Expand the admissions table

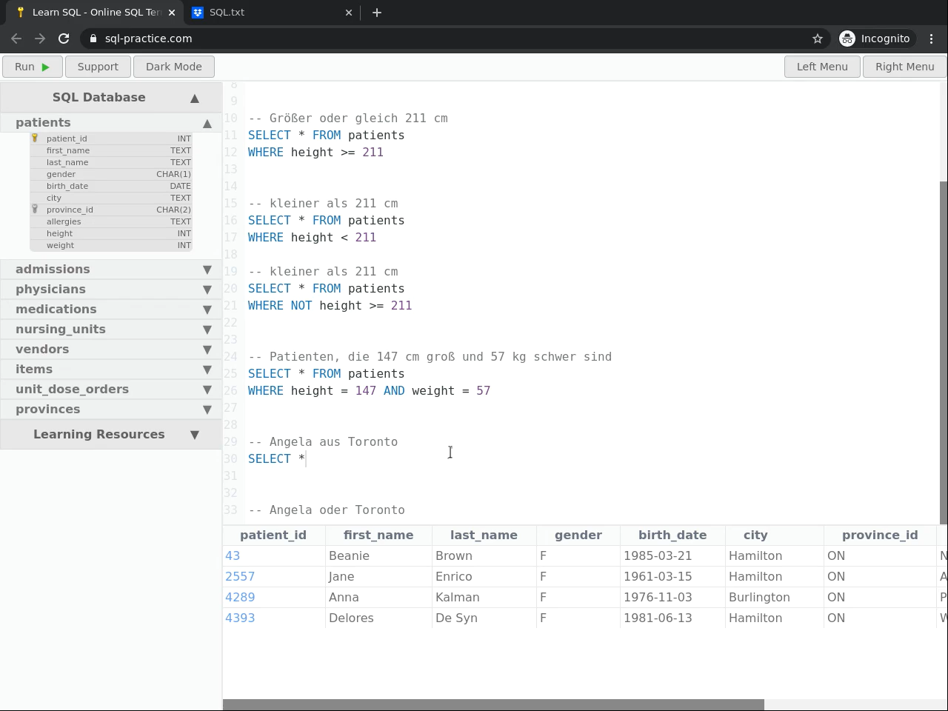coord(111,270)
